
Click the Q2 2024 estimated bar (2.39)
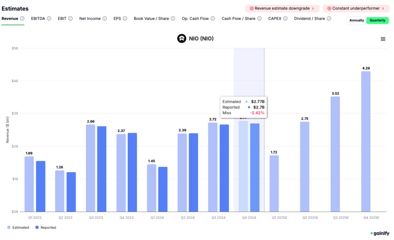182,172
